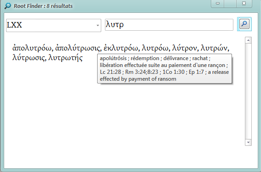Select the word λυτρωτής
The height and width of the screenshot is (172, 261).
pos(65,58)
